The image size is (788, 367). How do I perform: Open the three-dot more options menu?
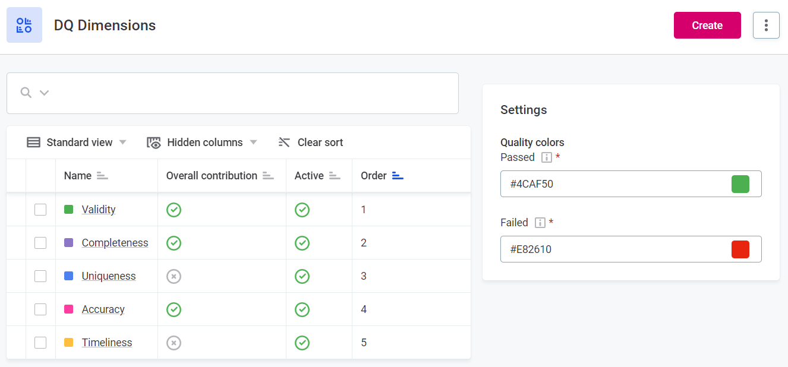pos(766,26)
